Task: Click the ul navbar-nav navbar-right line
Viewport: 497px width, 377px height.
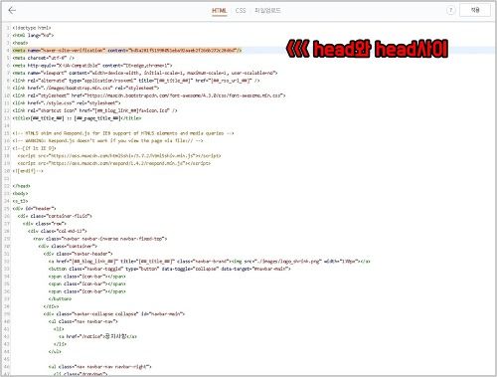Action: 99,367
